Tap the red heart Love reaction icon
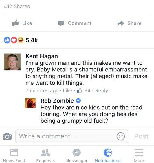 (14, 40)
